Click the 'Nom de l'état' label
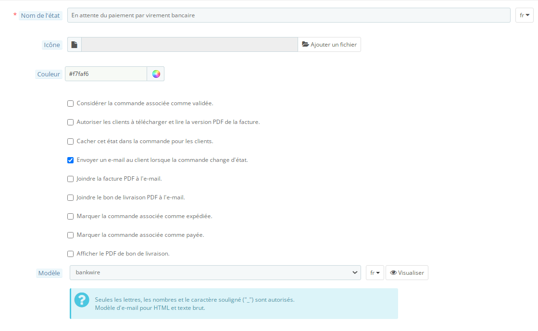This screenshot has width=538, height=331. [40, 15]
